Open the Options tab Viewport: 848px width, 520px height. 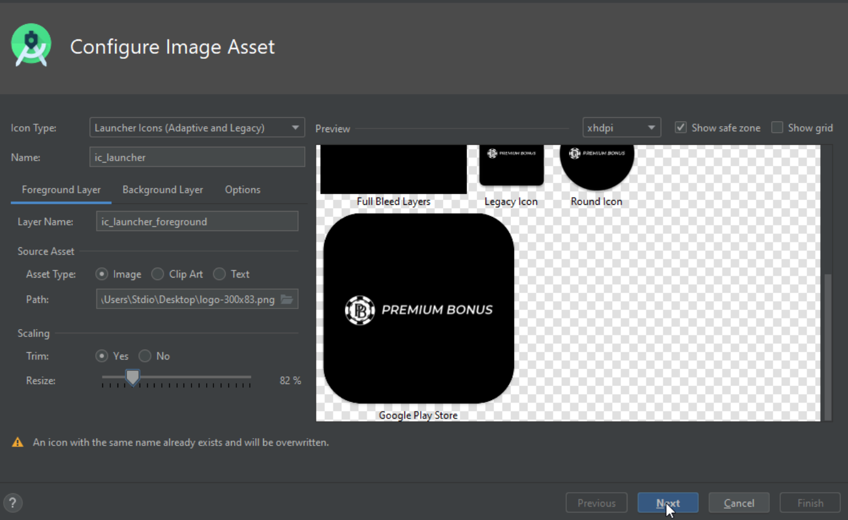click(x=242, y=190)
